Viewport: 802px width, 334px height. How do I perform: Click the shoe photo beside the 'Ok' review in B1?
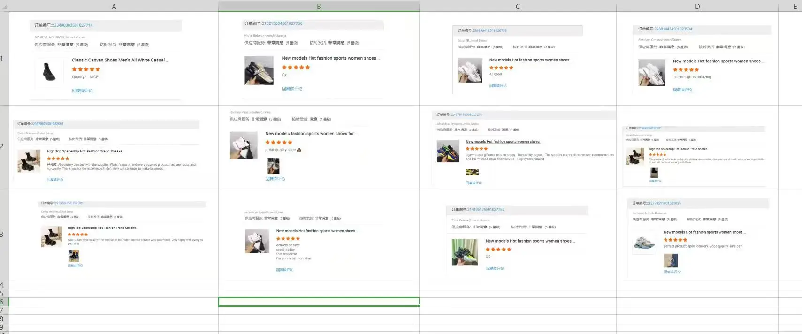(259, 70)
